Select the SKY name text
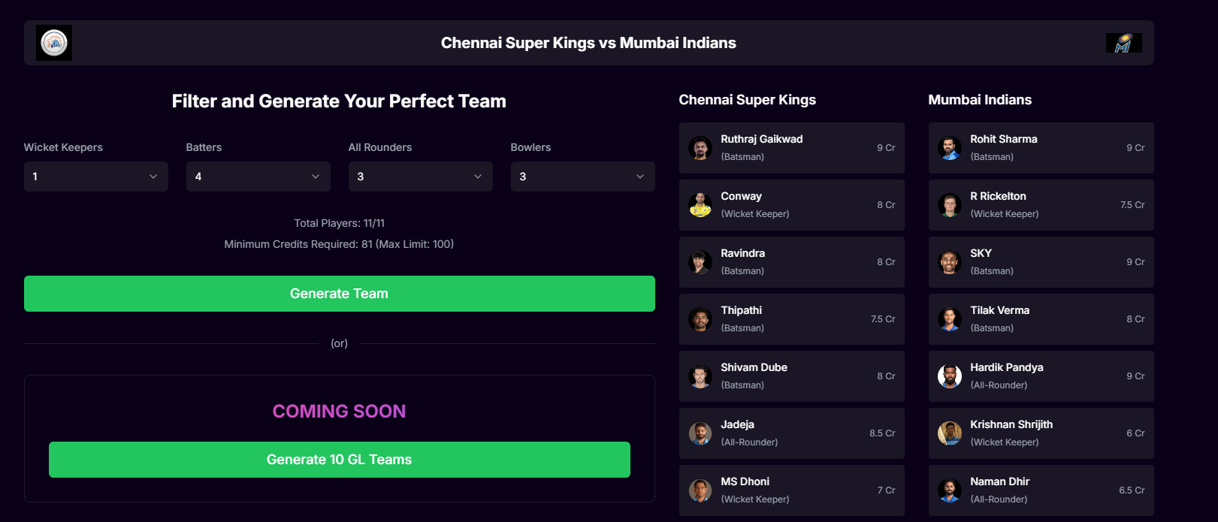Image resolution: width=1218 pixels, height=522 pixels. [x=981, y=253]
